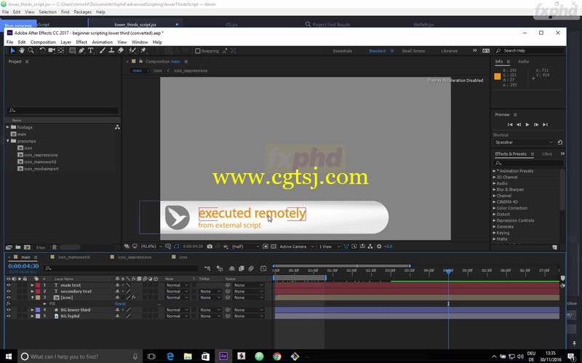Image resolution: width=582 pixels, height=363 pixels.
Task: Select the Brush tool
Action: point(102,50)
